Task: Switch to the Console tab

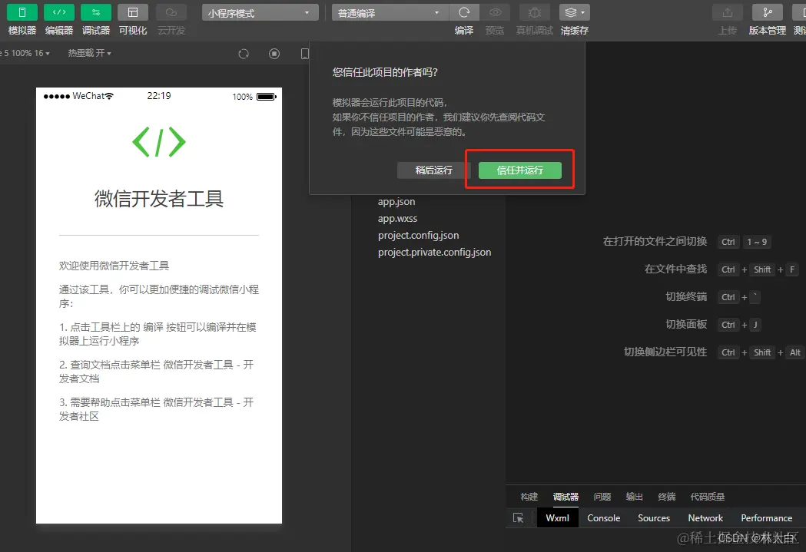Action: point(603,517)
